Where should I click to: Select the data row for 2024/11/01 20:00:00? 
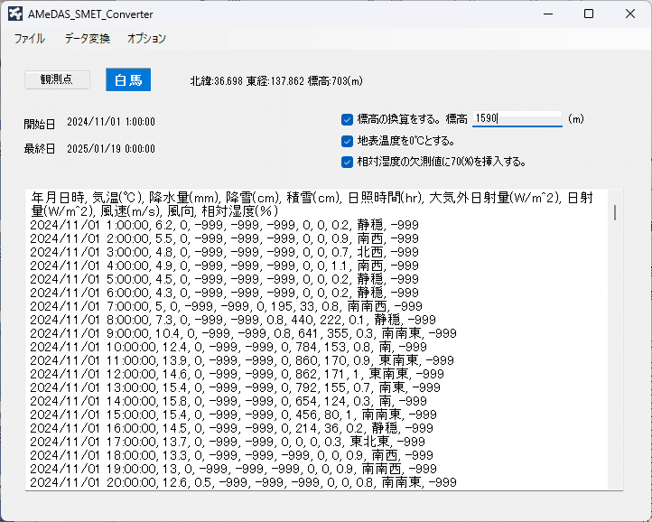click(243, 482)
